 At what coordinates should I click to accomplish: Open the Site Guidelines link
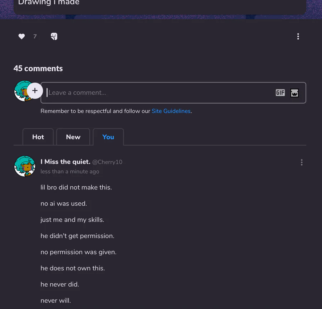coord(171,111)
